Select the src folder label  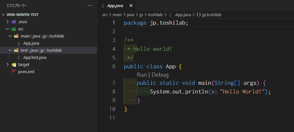pyautogui.click(x=21, y=29)
